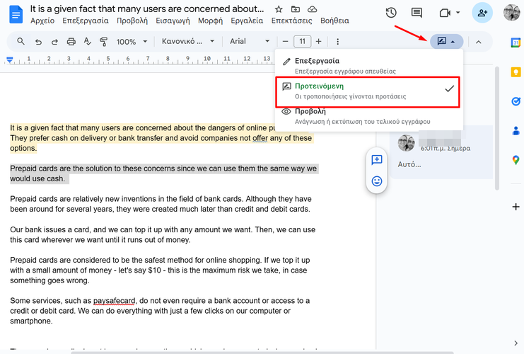The height and width of the screenshot is (354, 524).
Task: Click the font size field showing 11
Action: point(303,42)
